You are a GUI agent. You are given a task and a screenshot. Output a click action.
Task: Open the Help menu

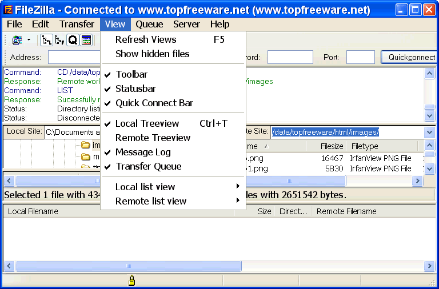point(219,24)
